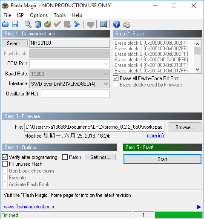
Task: Click the Start button
Action: [162, 159]
